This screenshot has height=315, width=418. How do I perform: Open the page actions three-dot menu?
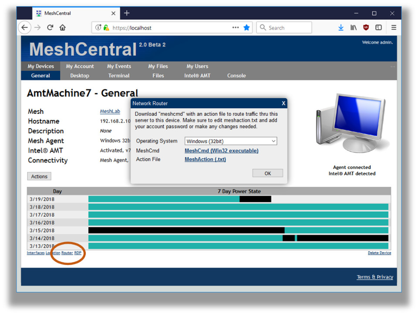[236, 28]
